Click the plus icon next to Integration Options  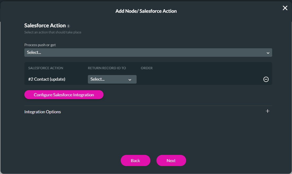(x=267, y=111)
